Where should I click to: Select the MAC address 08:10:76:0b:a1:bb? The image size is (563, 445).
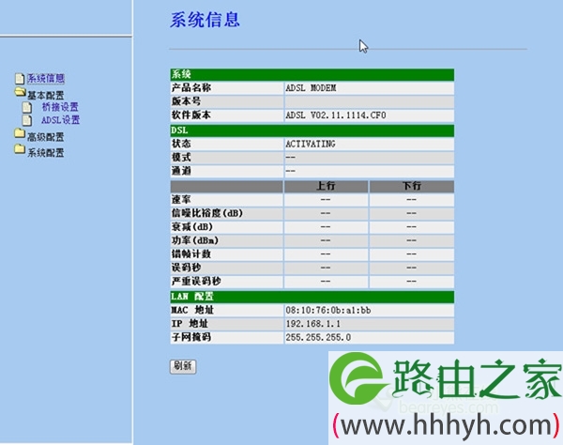(x=328, y=311)
